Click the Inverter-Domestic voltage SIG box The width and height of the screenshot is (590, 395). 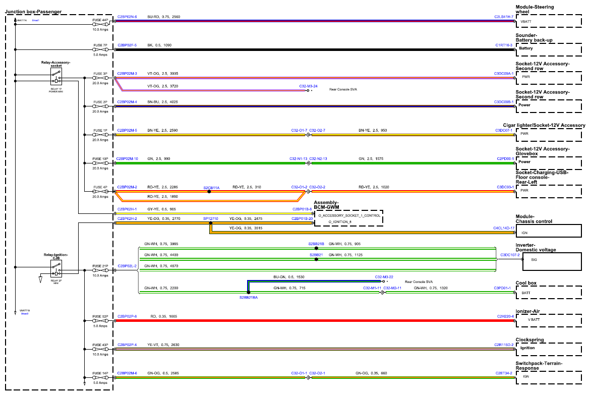(x=552, y=261)
